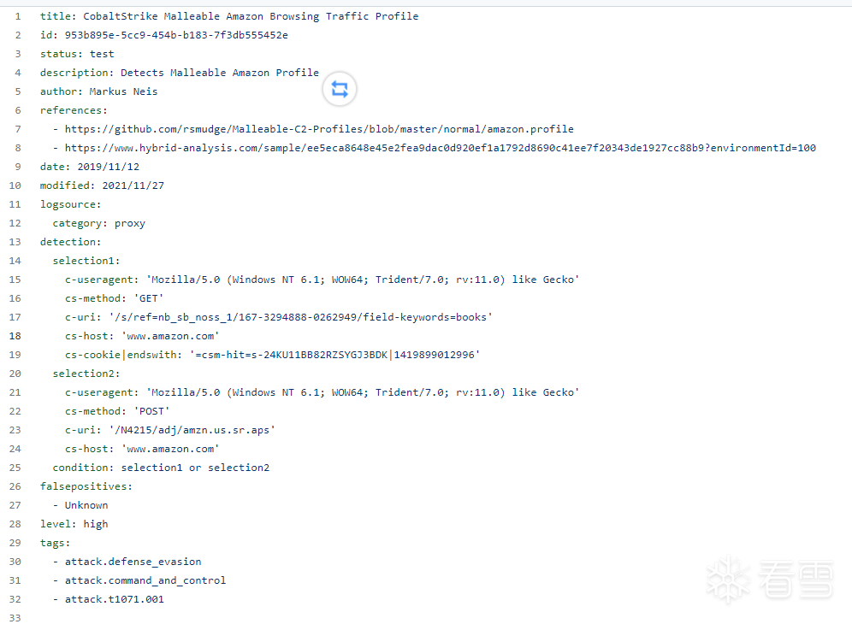The height and width of the screenshot is (624, 852).
Task: Click the author 'Markus Neis' line
Action: (98, 91)
